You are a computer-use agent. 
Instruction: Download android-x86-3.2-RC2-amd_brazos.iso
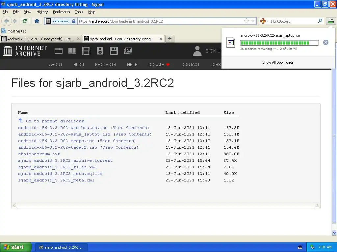click(63, 128)
